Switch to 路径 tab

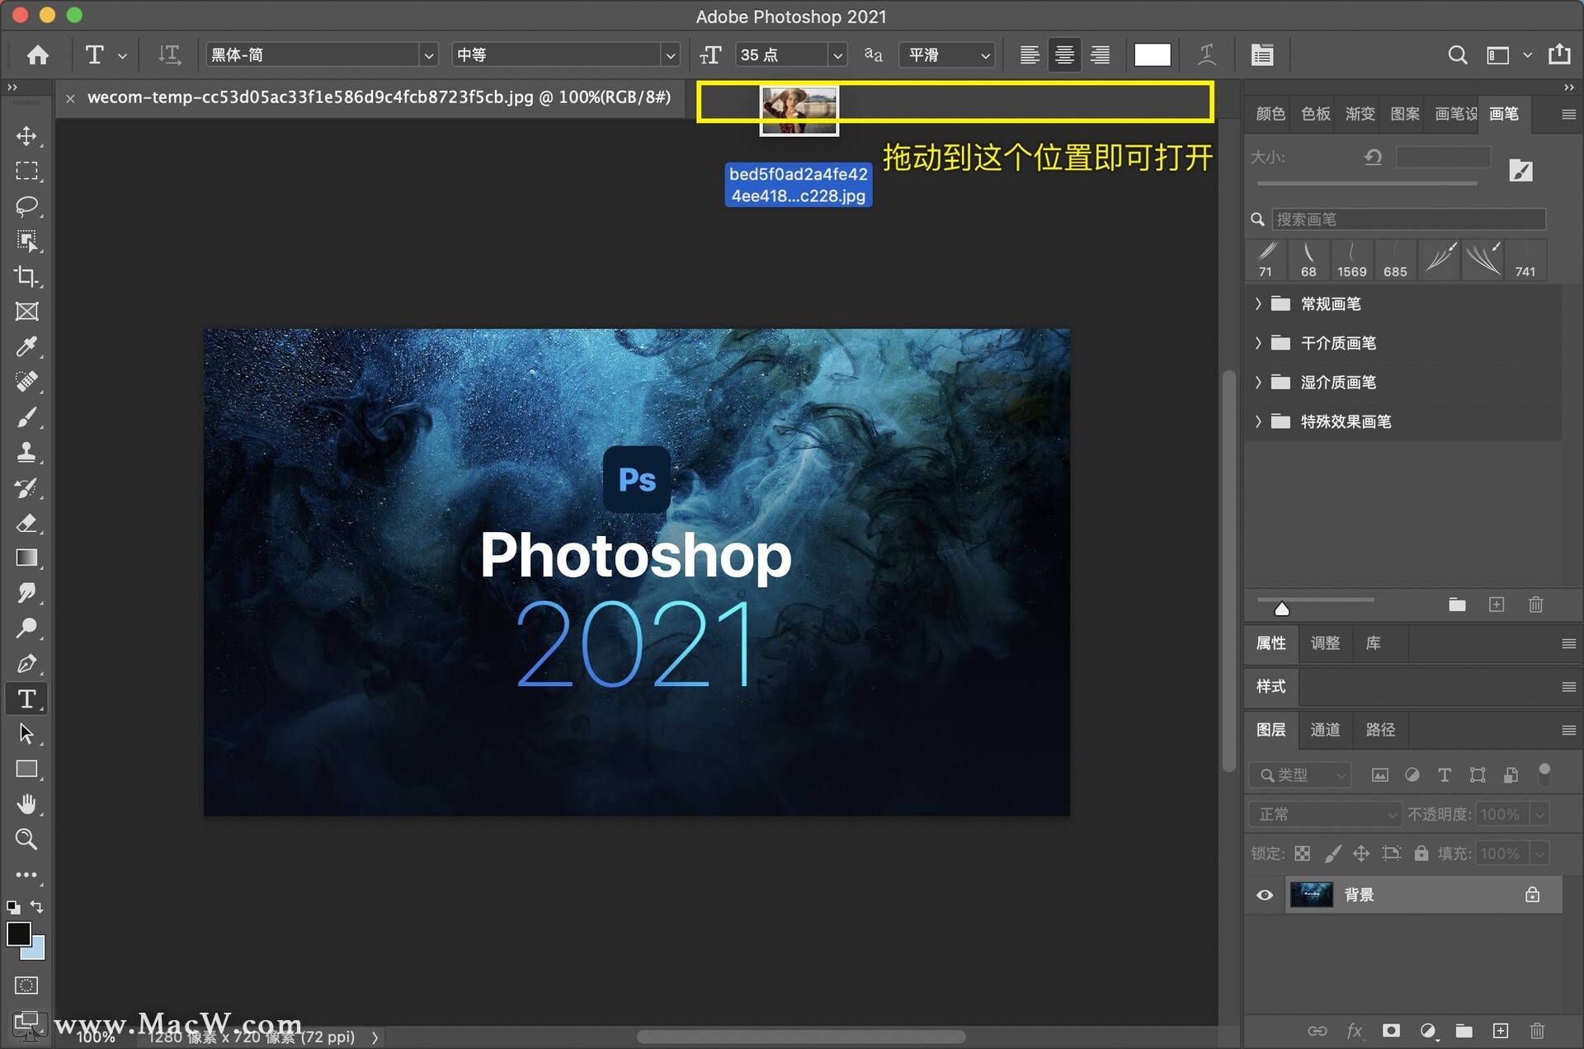[1380, 730]
